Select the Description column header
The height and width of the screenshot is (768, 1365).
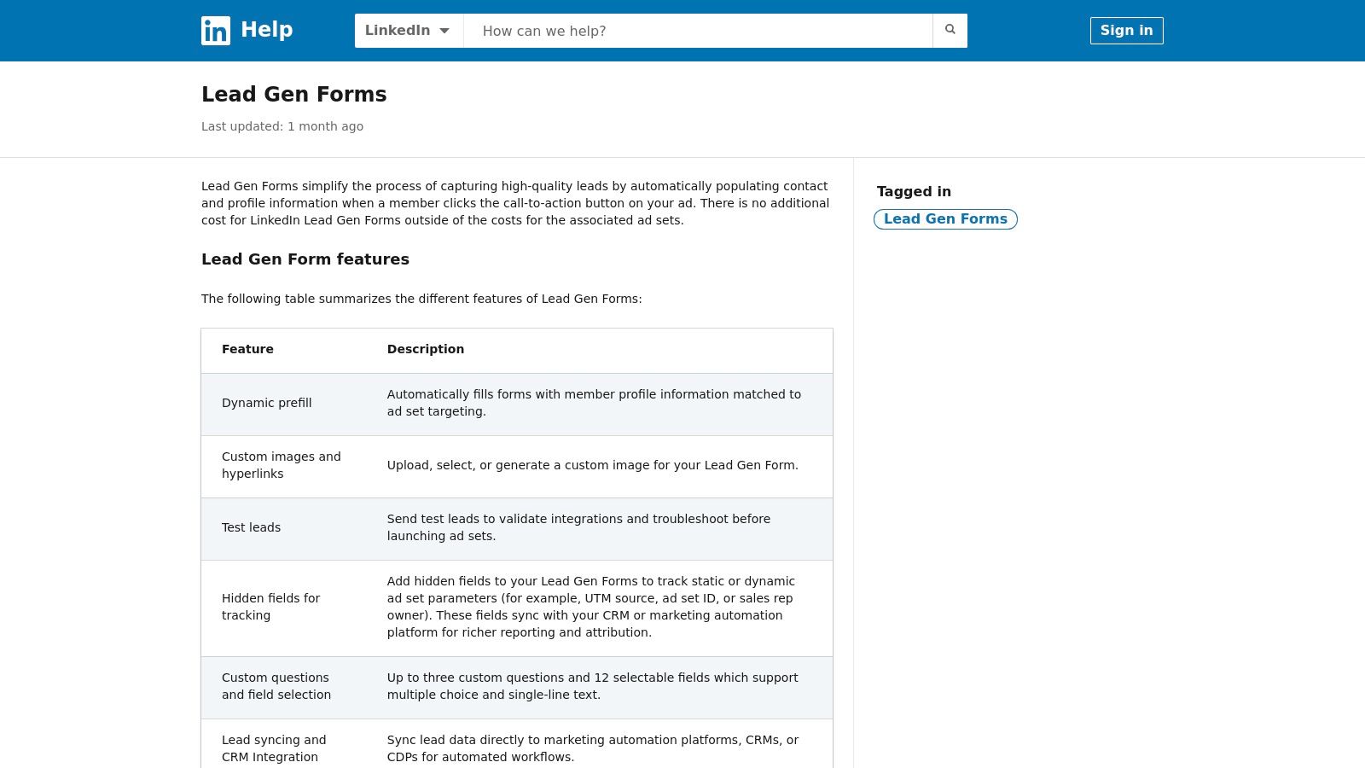coord(426,349)
